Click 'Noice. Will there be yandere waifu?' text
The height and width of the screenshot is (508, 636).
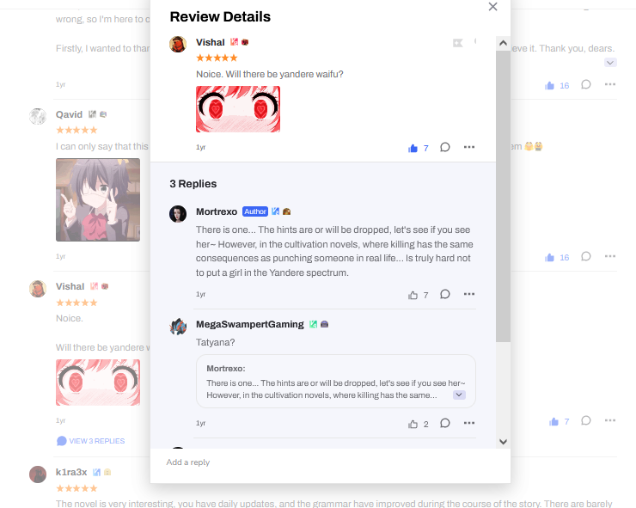(x=270, y=74)
